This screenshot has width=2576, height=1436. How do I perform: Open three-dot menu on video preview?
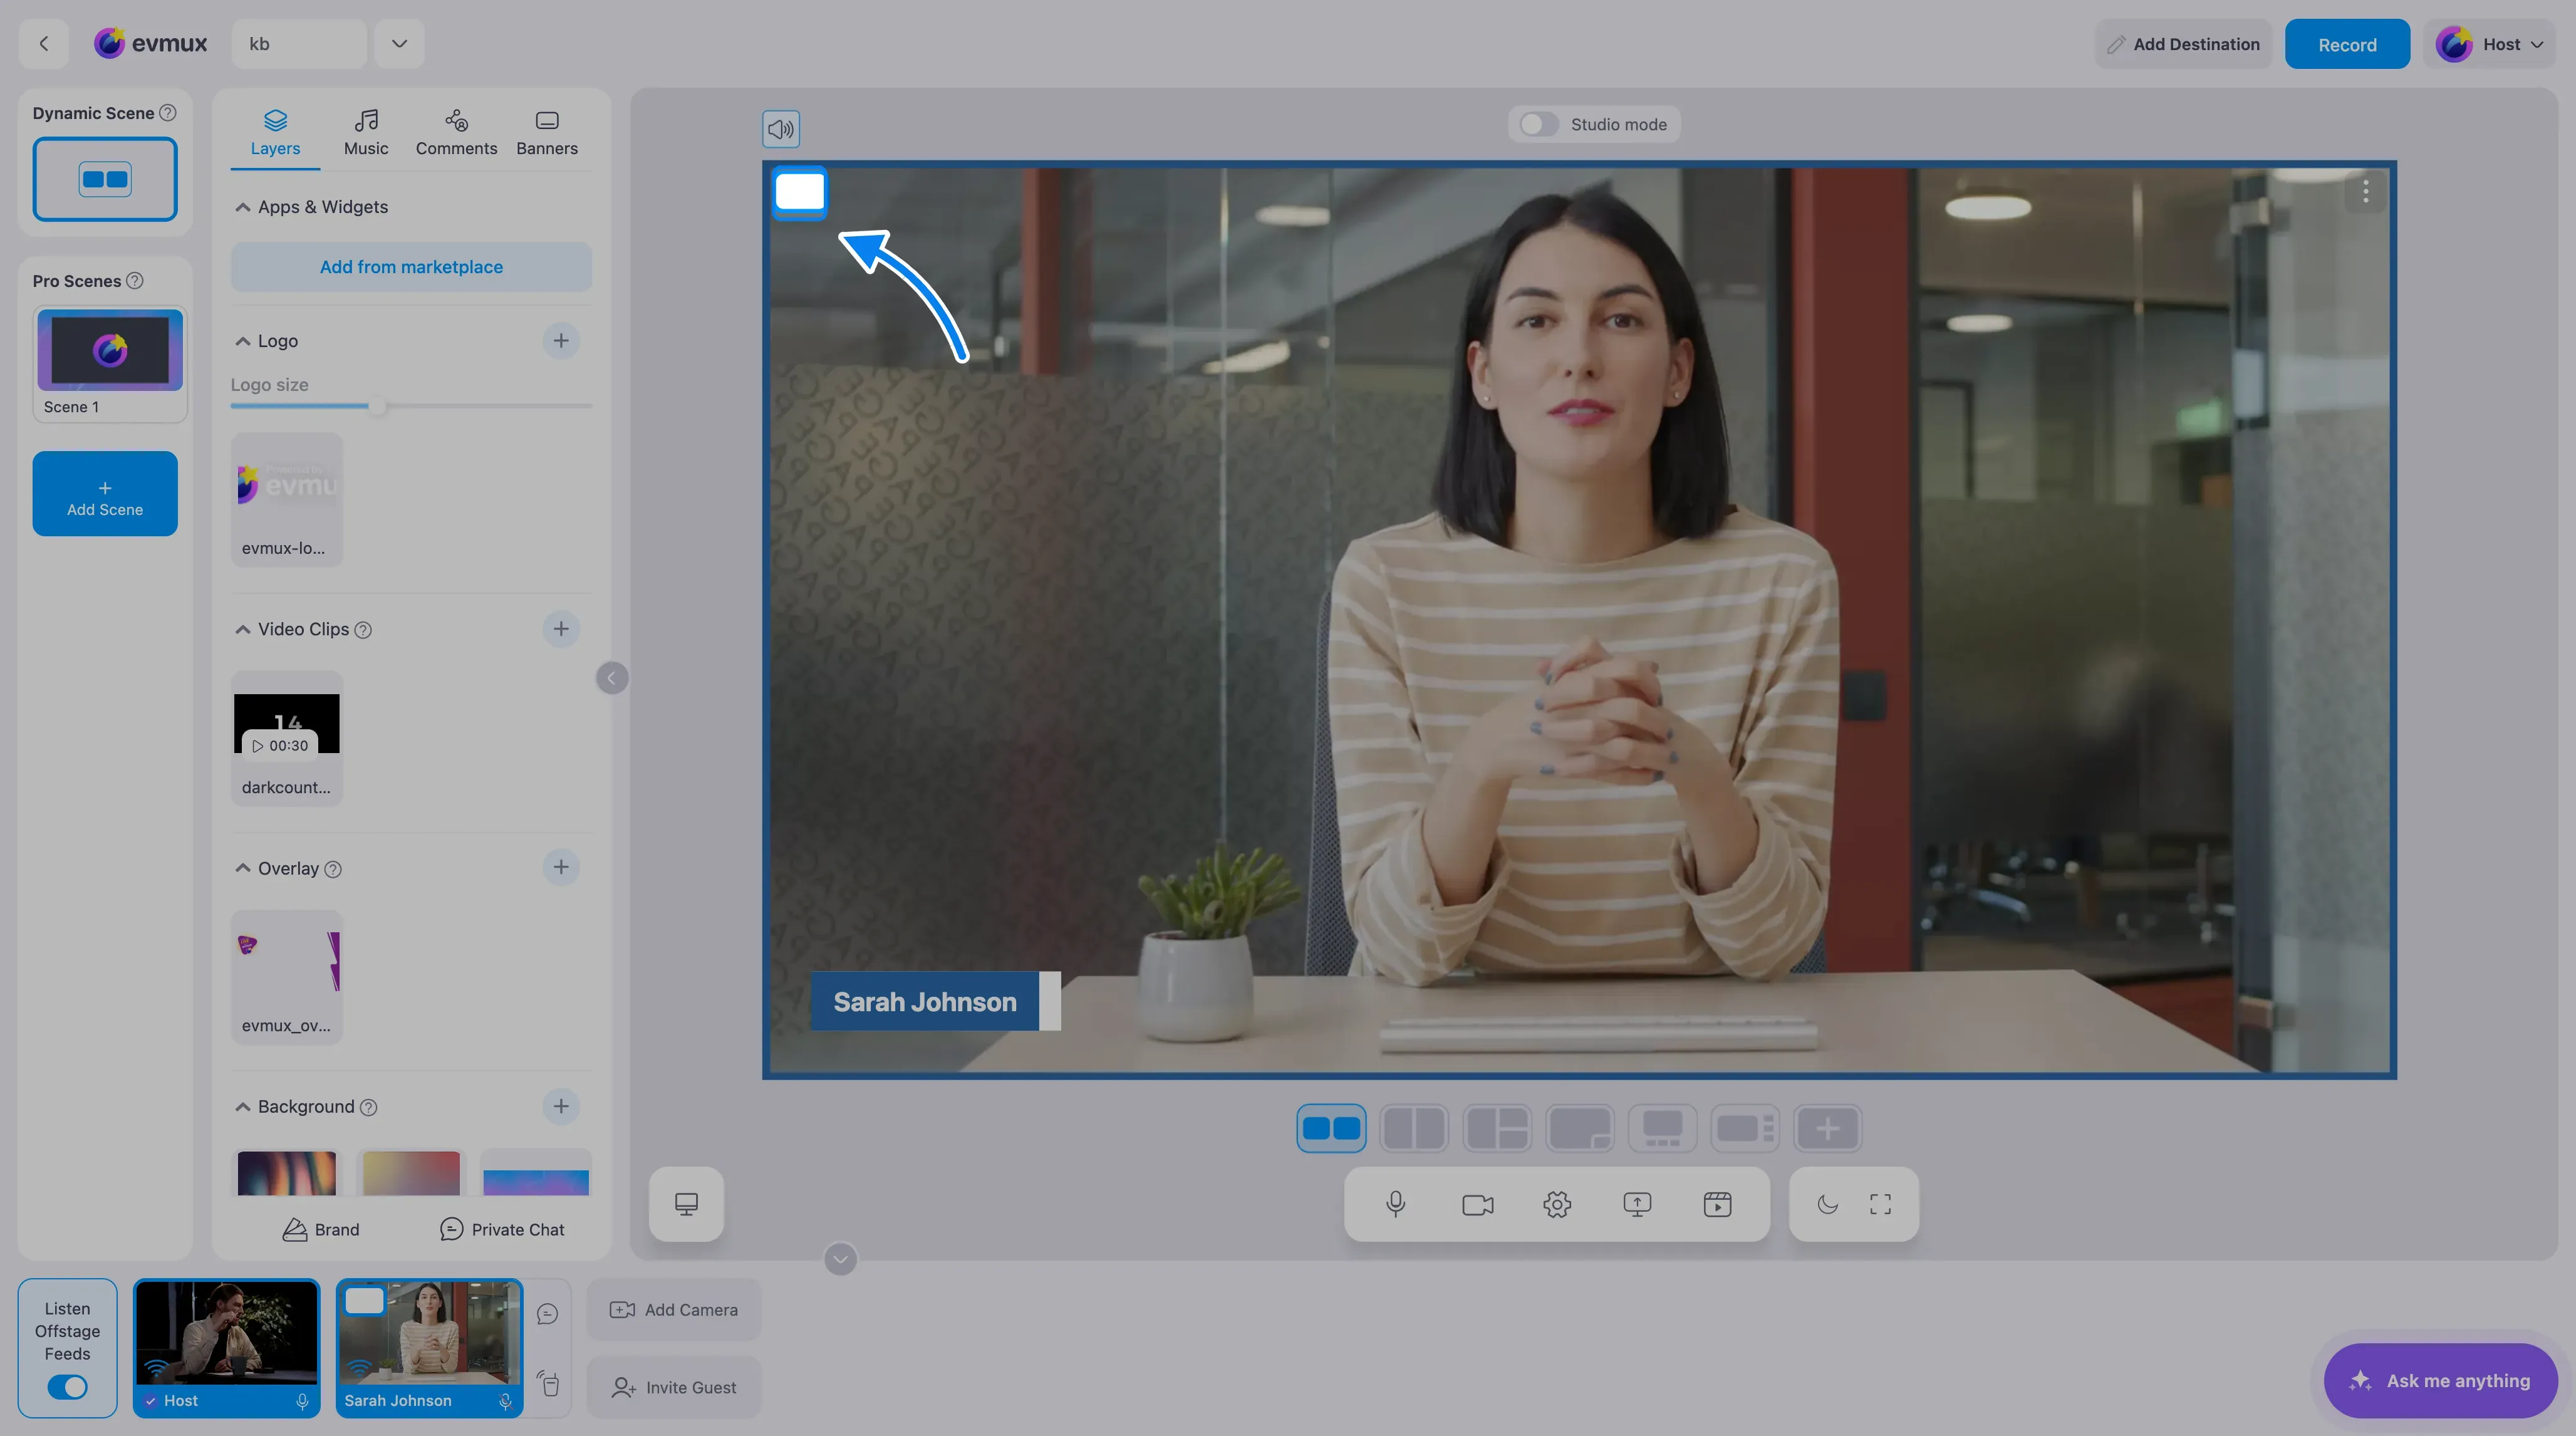click(2365, 191)
